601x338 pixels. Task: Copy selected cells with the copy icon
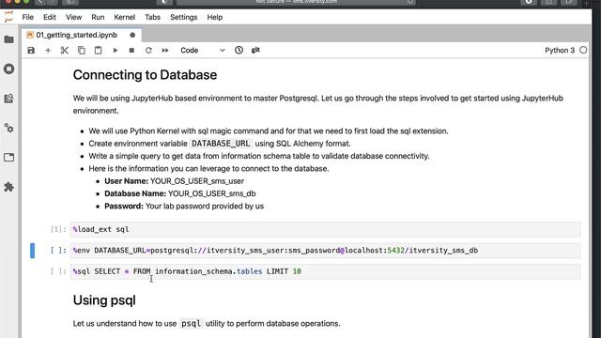click(82, 50)
